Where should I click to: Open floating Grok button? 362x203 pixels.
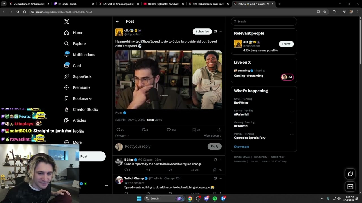[x=350, y=174]
